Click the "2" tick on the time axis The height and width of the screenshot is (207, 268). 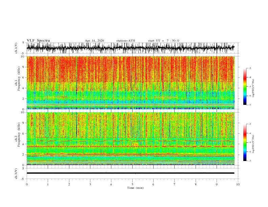coord(69,184)
